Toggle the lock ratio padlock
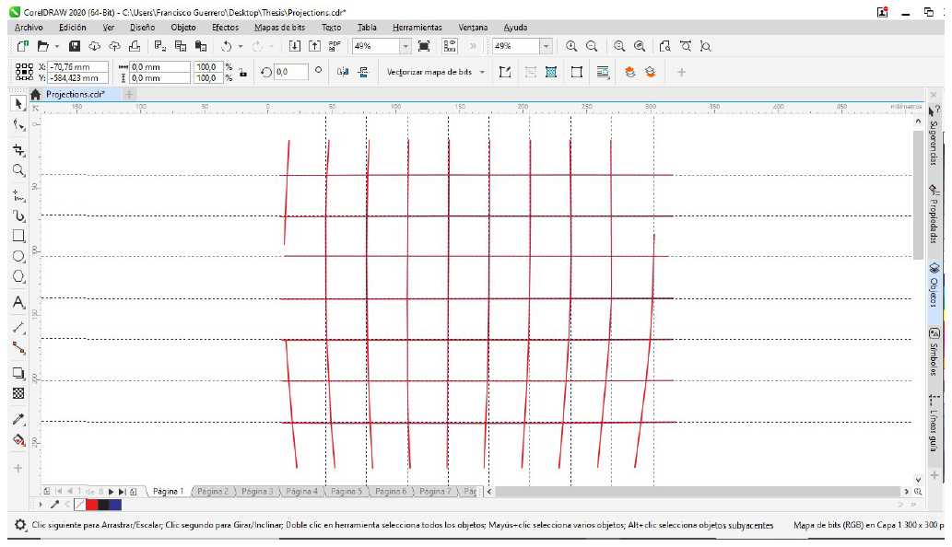Image resolution: width=952 pixels, height=547 pixels. pos(242,72)
